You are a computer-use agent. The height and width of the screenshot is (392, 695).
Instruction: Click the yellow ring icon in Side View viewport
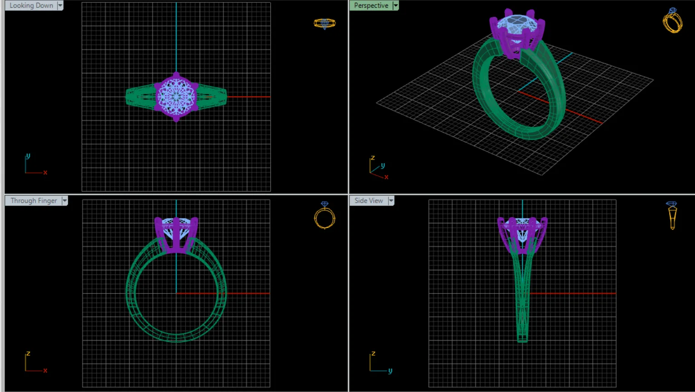672,216
